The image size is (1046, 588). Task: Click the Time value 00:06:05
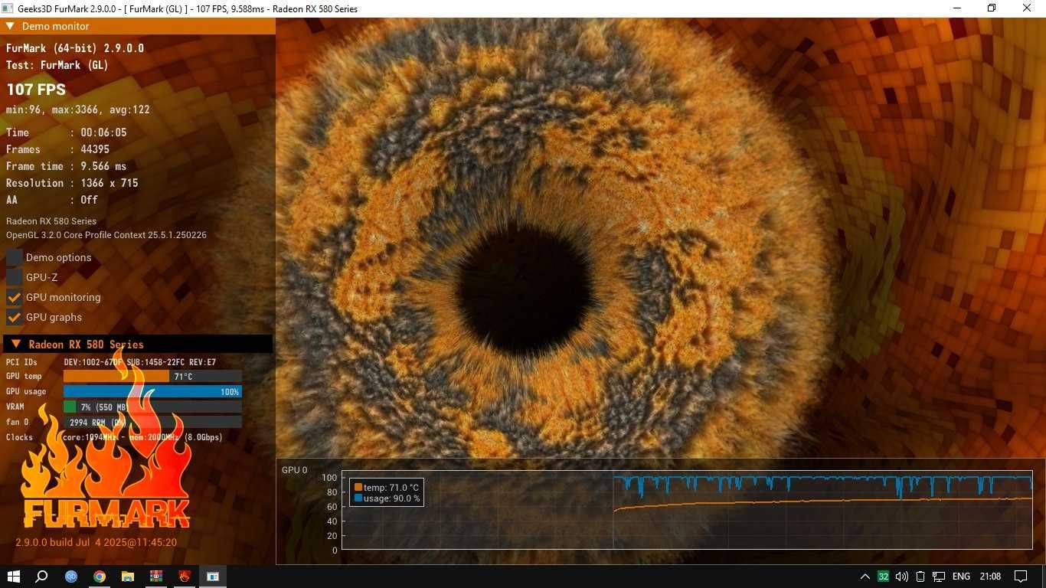[103, 132]
